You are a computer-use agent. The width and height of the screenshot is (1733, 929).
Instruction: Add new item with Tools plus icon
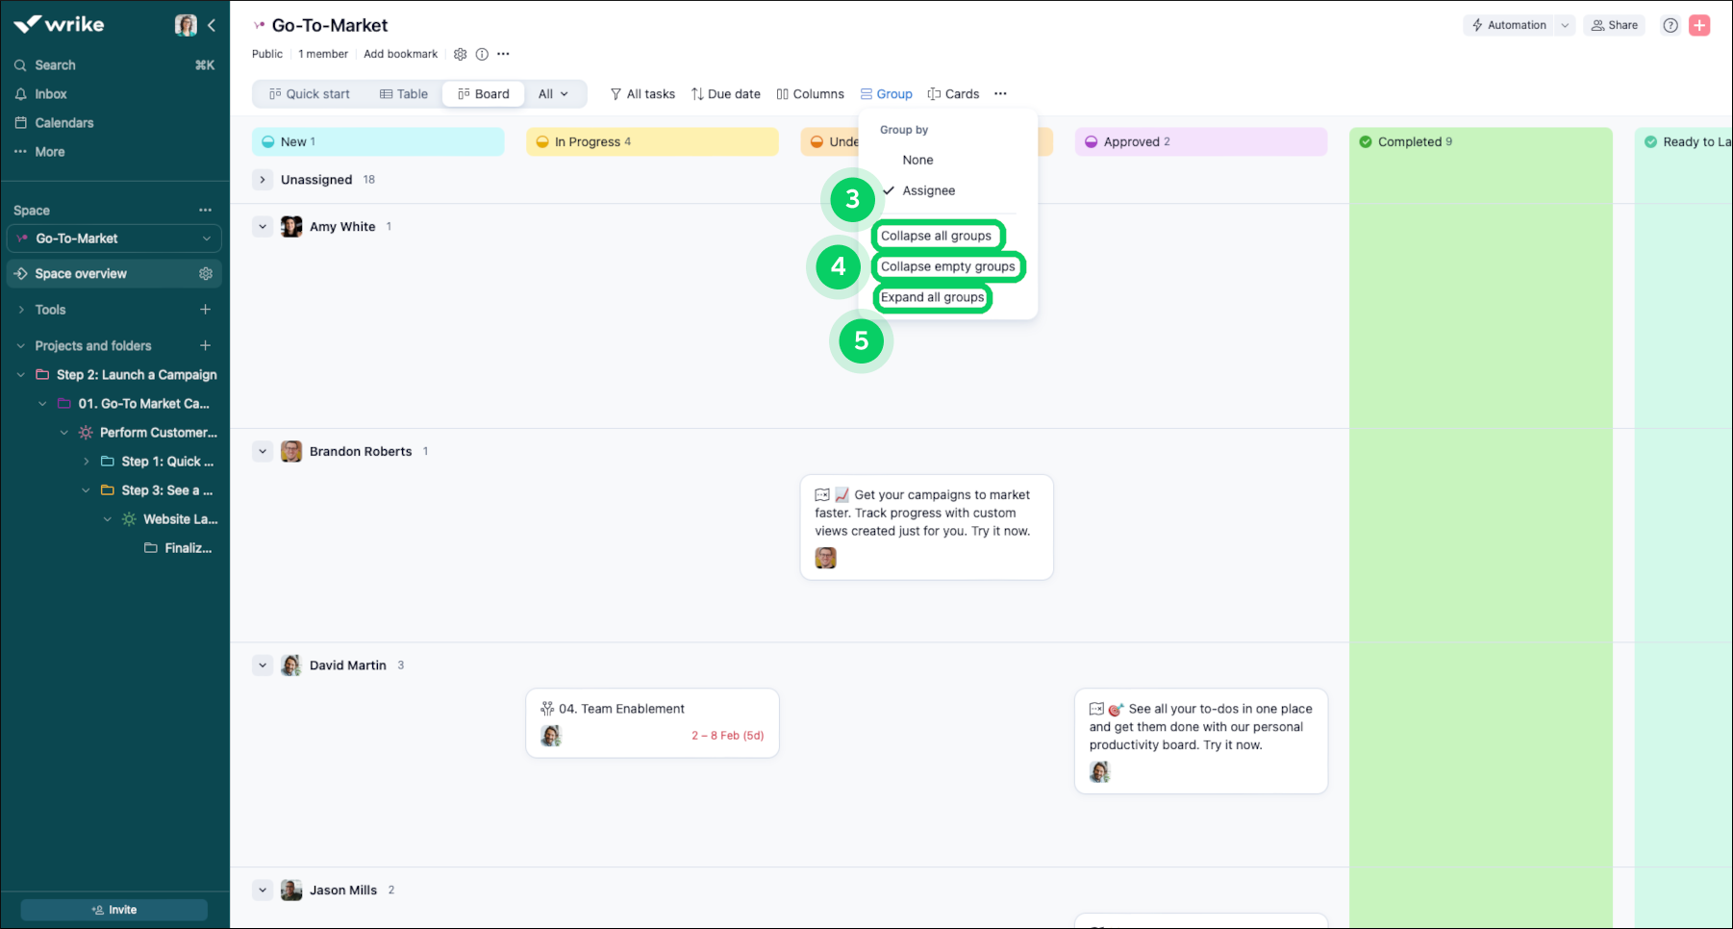tap(205, 310)
